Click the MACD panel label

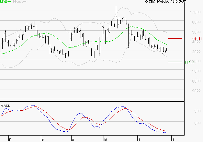point(6,106)
